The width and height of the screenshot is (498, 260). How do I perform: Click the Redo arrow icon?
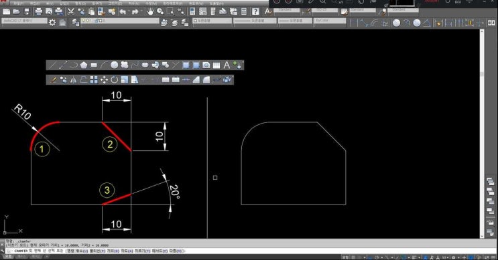[135, 12]
